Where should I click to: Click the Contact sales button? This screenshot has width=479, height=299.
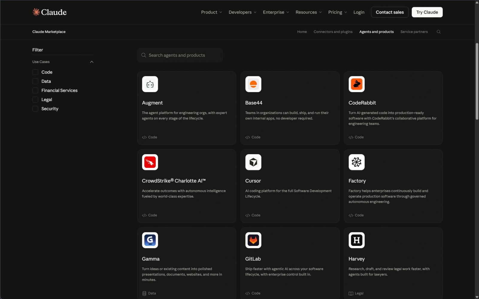tap(390, 12)
